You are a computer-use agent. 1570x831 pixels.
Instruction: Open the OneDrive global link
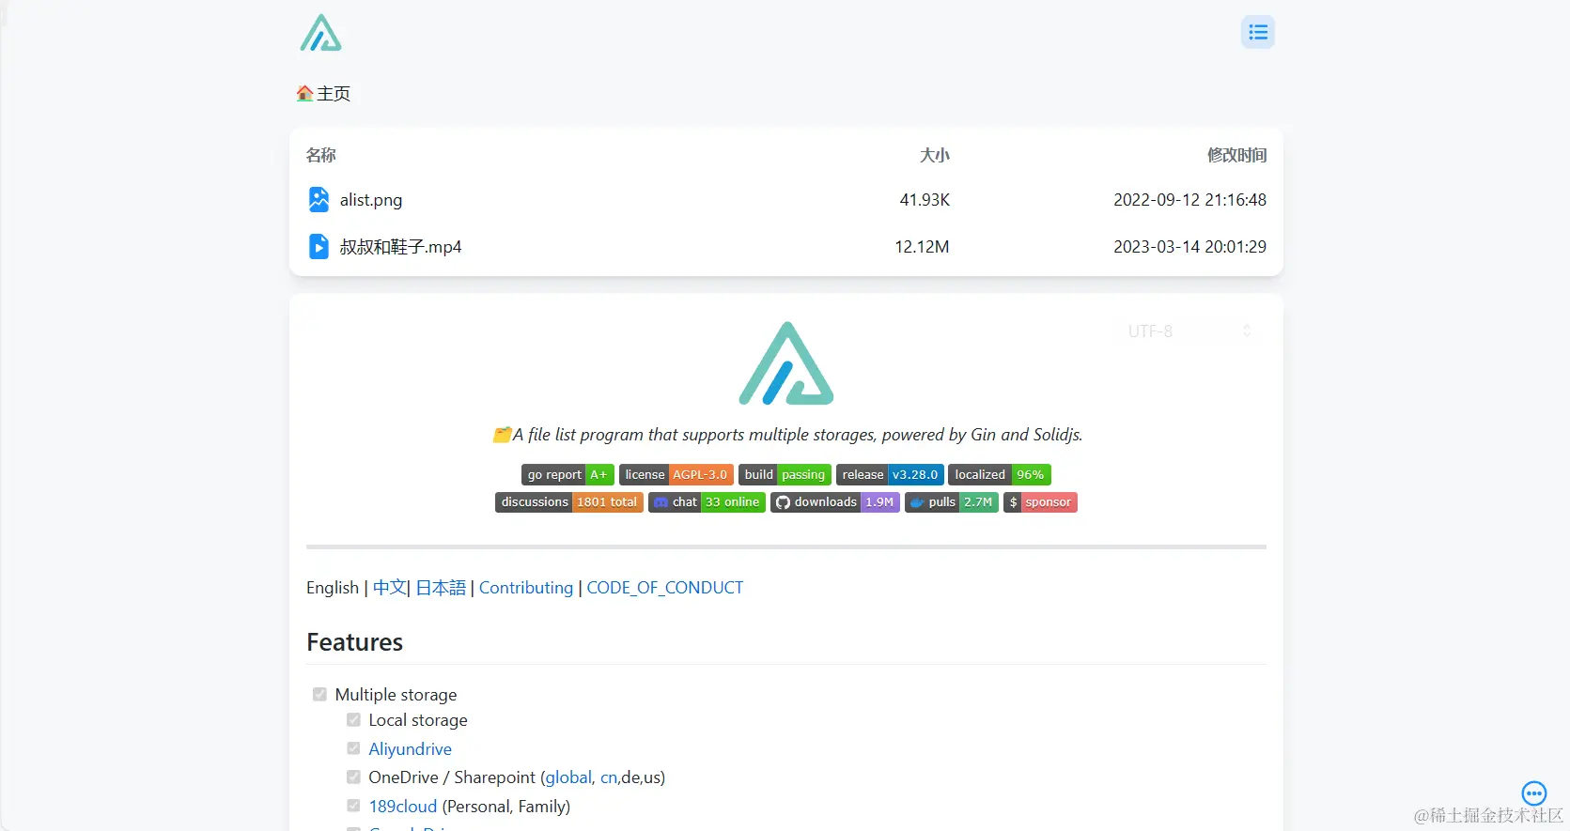(568, 777)
